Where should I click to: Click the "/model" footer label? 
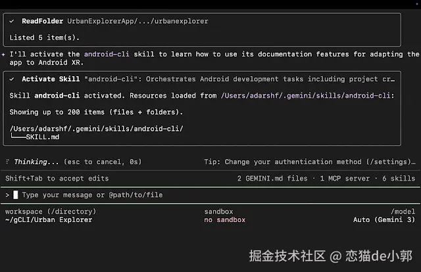pos(403,212)
